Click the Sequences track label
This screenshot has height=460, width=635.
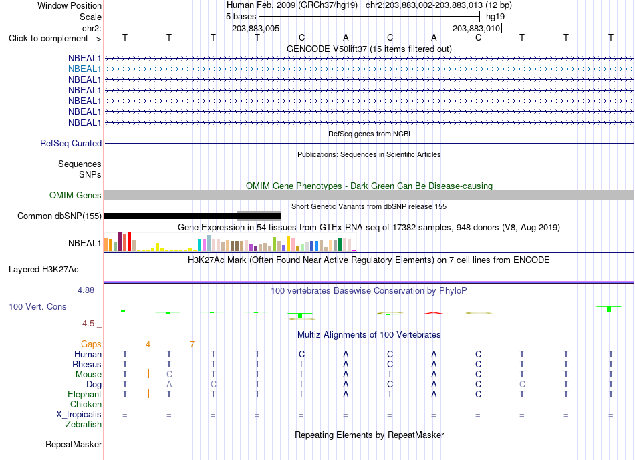tap(80, 164)
